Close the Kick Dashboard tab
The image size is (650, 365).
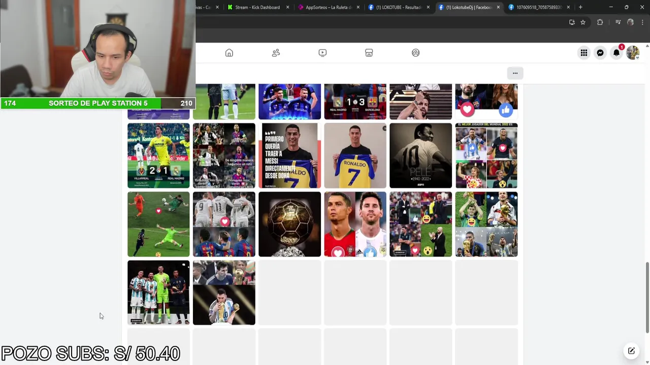tap(287, 7)
